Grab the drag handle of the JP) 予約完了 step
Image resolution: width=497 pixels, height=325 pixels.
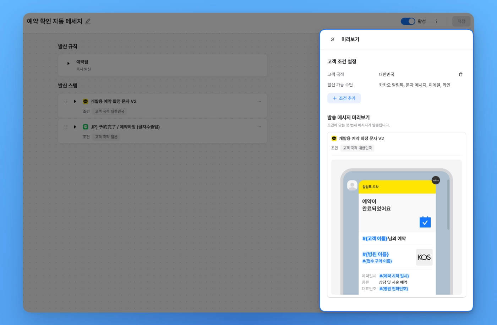coord(66,127)
